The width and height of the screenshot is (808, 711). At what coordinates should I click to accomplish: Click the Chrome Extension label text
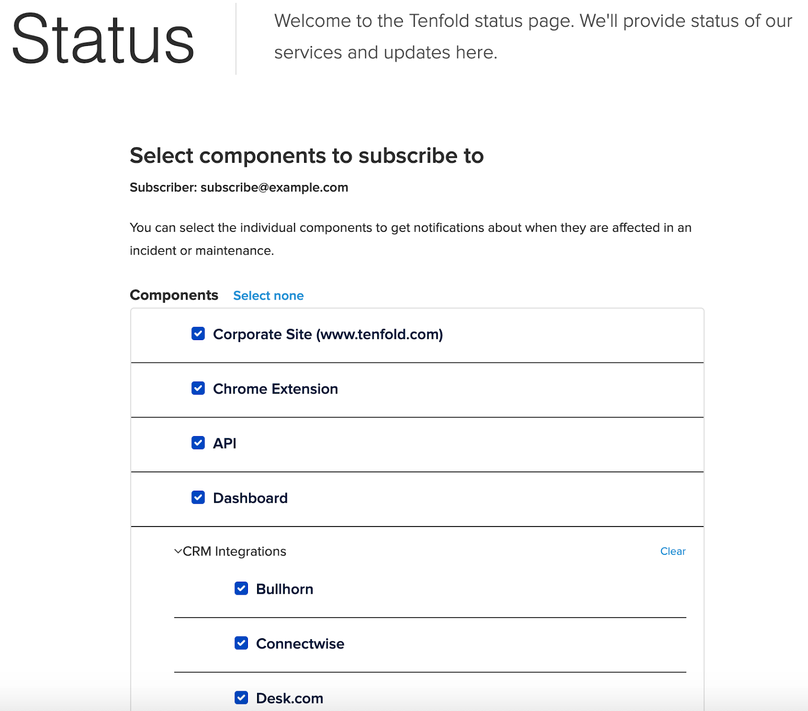pos(276,389)
